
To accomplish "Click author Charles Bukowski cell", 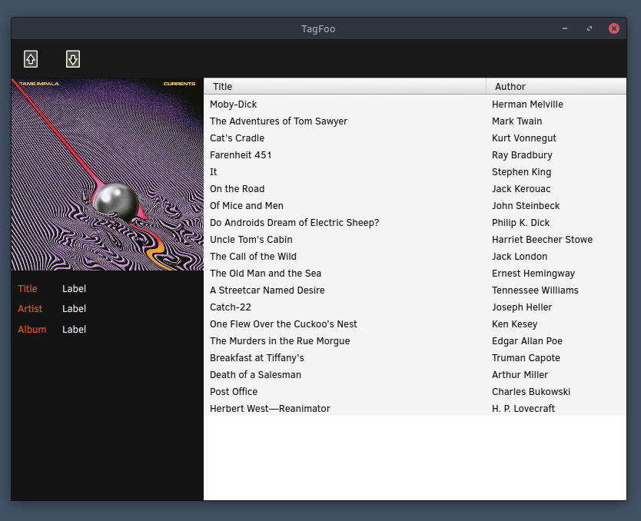I will point(531,391).
